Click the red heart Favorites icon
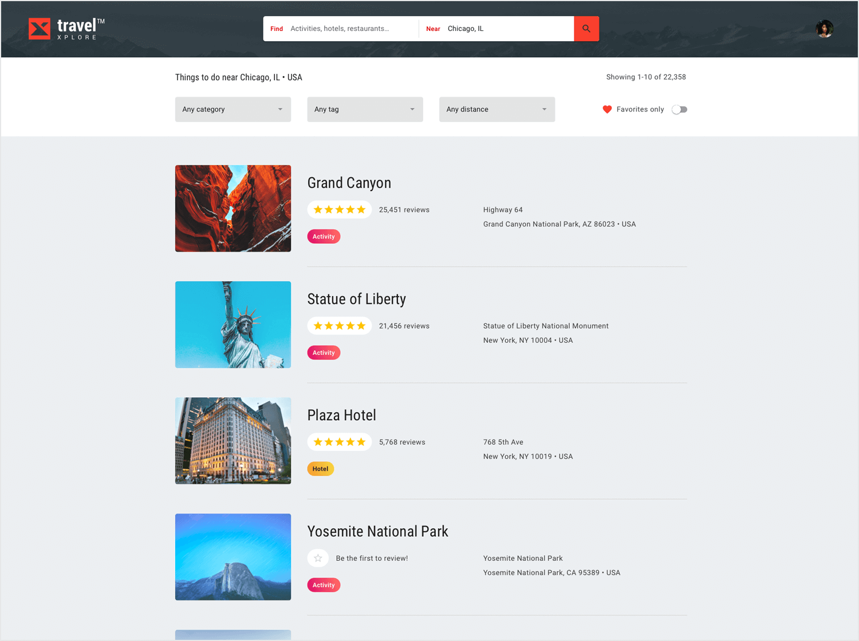 pyautogui.click(x=607, y=109)
